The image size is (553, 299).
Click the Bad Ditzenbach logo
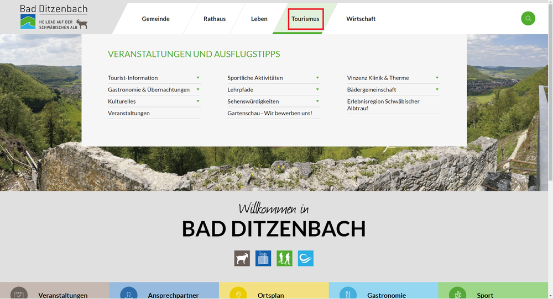(54, 17)
